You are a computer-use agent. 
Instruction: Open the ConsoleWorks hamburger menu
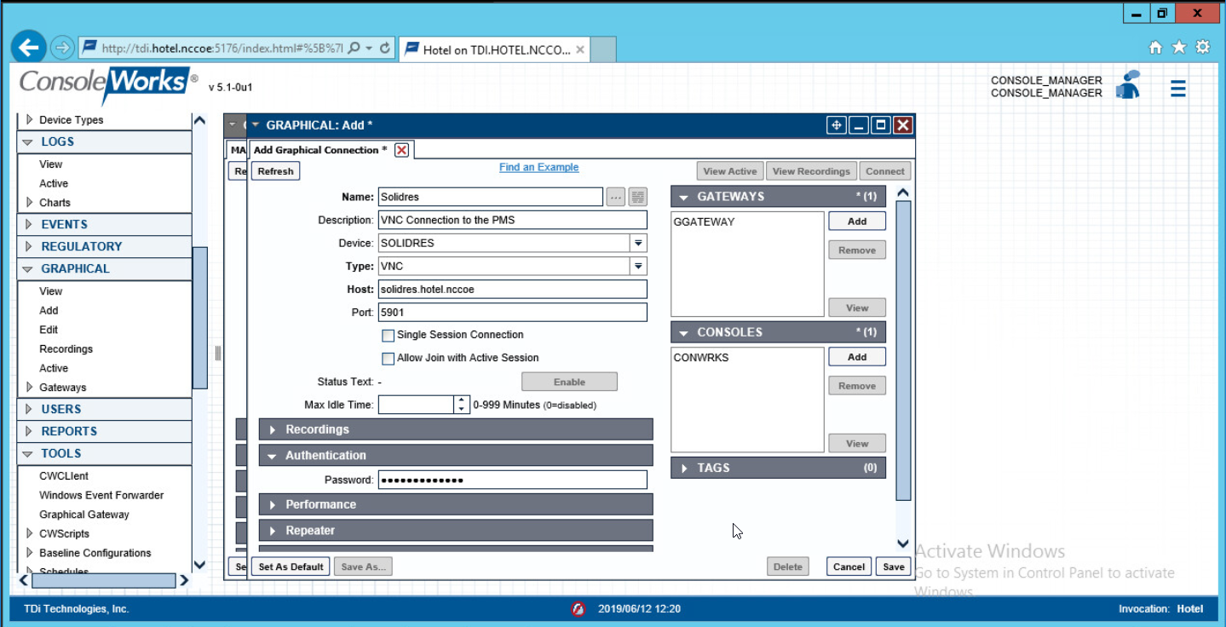[1178, 88]
